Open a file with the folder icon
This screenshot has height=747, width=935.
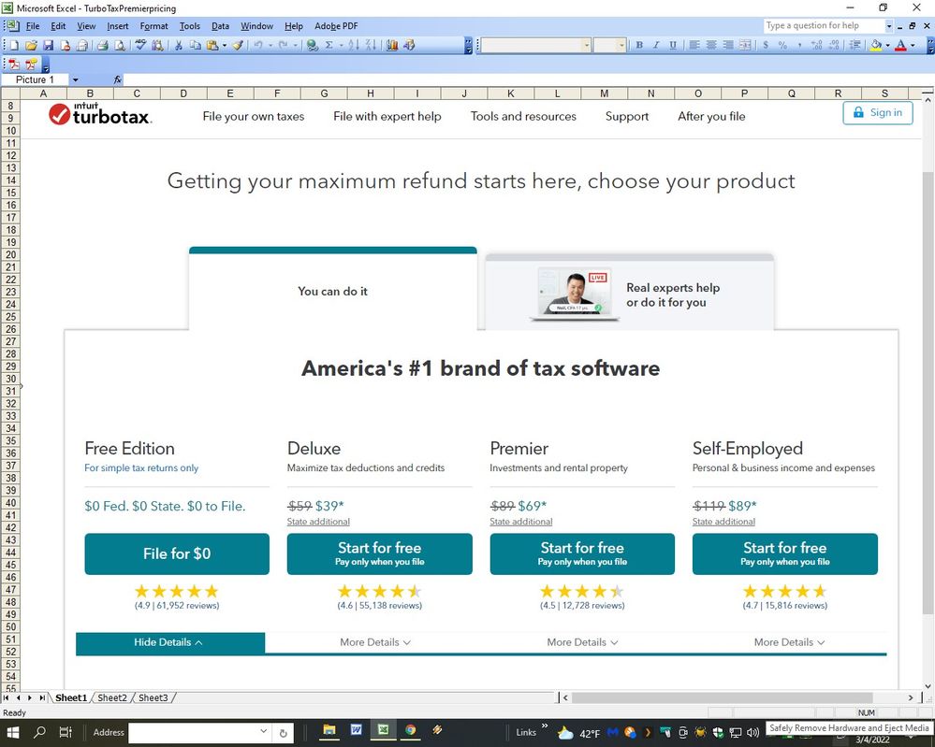31,45
